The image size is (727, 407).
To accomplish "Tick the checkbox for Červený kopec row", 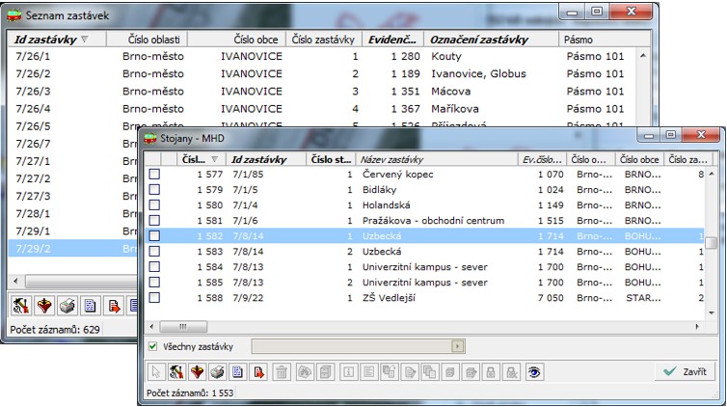I will [x=154, y=175].
